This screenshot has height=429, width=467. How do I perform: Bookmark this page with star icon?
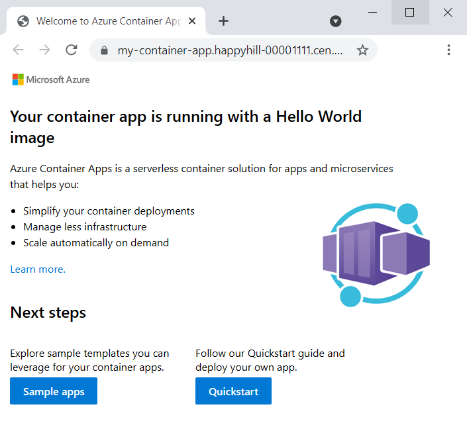point(362,50)
